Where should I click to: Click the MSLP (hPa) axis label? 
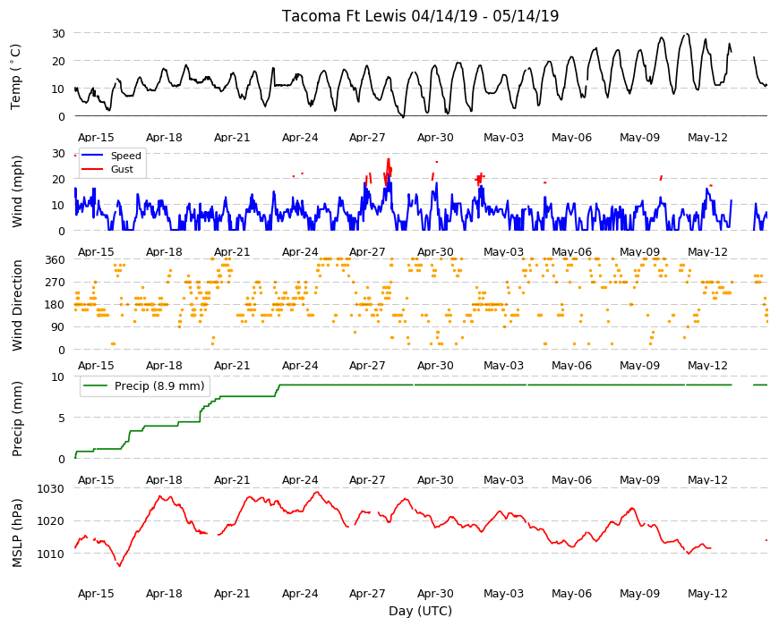click(17, 532)
